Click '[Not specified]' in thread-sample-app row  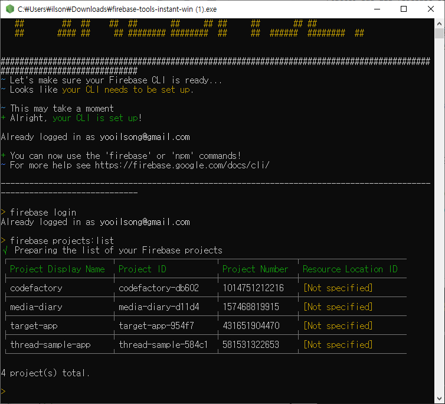point(338,344)
